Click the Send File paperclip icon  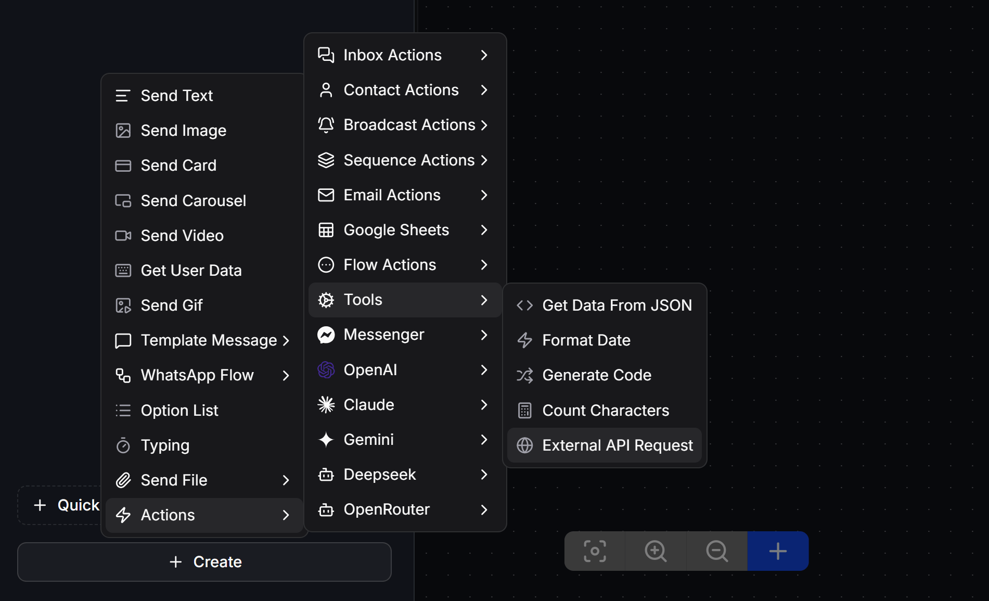tap(123, 480)
